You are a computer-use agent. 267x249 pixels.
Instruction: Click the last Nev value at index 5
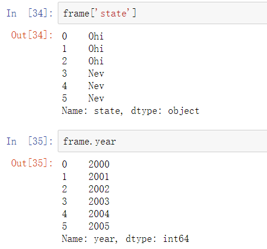96,98
